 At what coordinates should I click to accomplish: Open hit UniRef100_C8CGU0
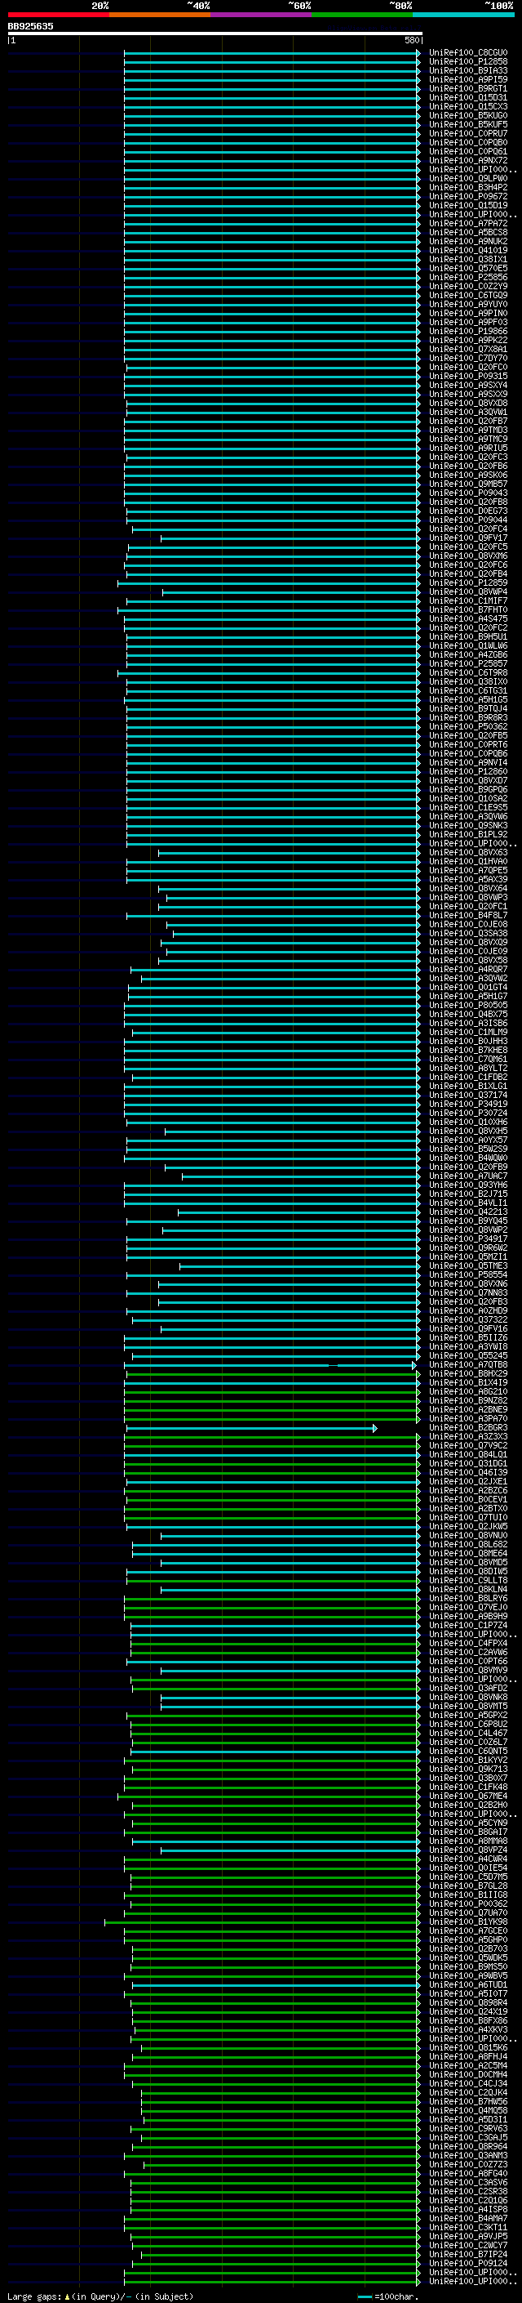[x=467, y=53]
